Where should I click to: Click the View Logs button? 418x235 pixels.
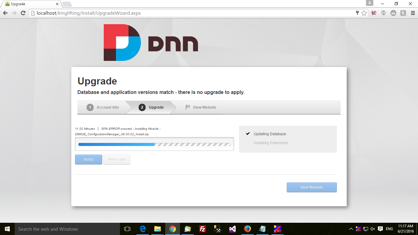(117, 159)
